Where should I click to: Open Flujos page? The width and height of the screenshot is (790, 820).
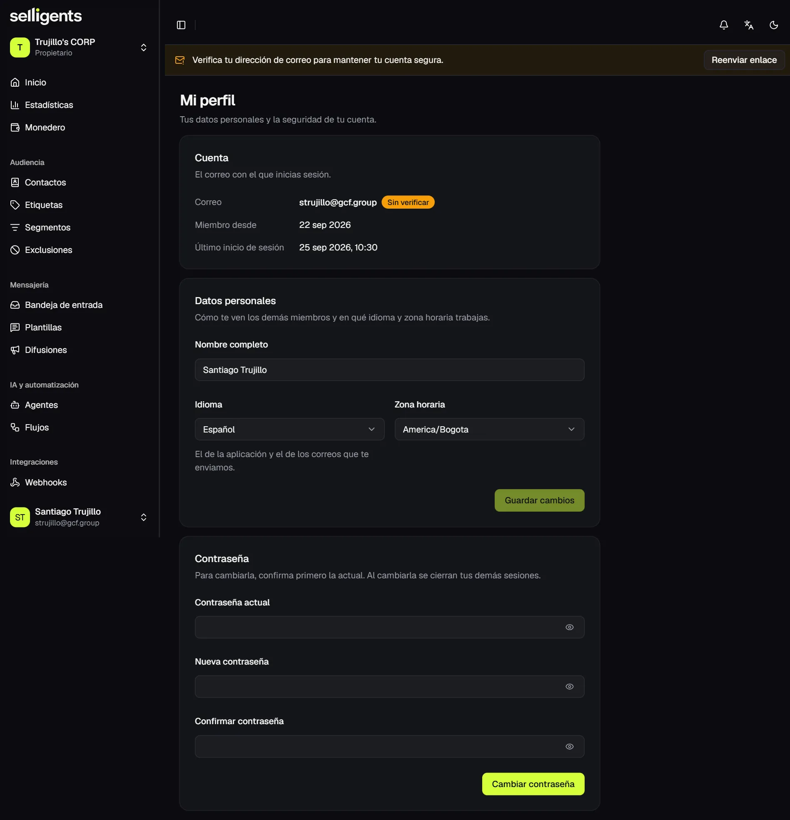click(80, 427)
